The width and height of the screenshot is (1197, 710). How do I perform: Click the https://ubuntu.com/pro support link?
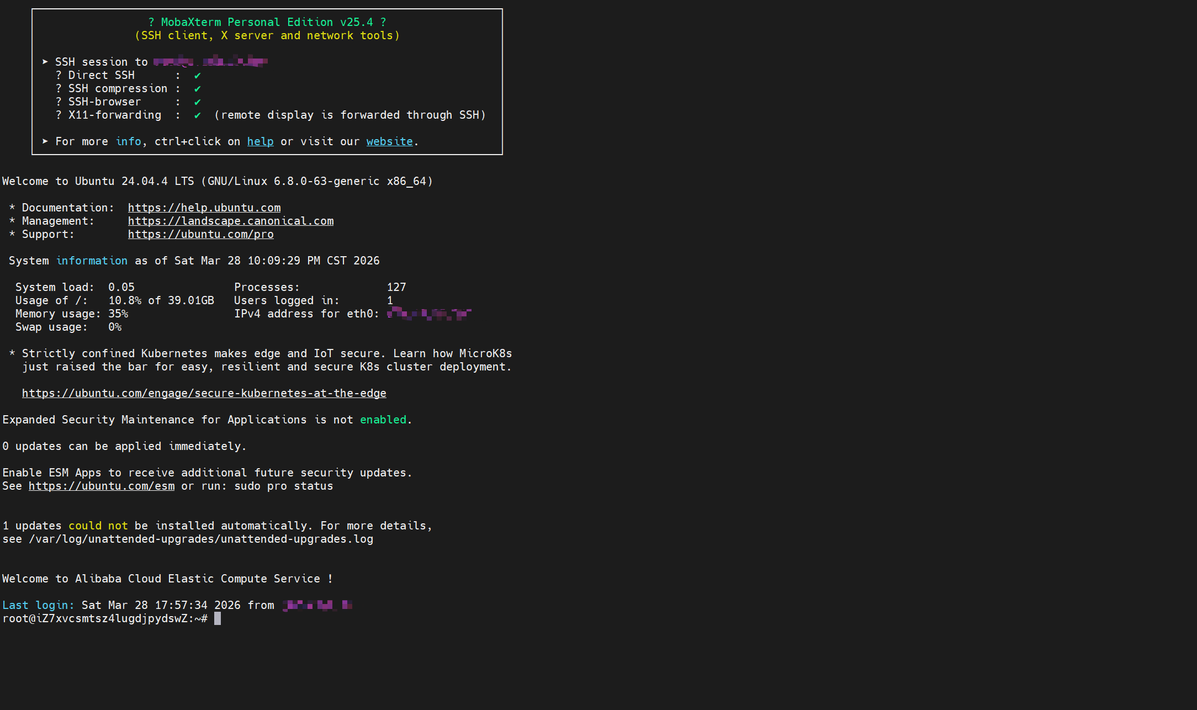click(x=200, y=234)
